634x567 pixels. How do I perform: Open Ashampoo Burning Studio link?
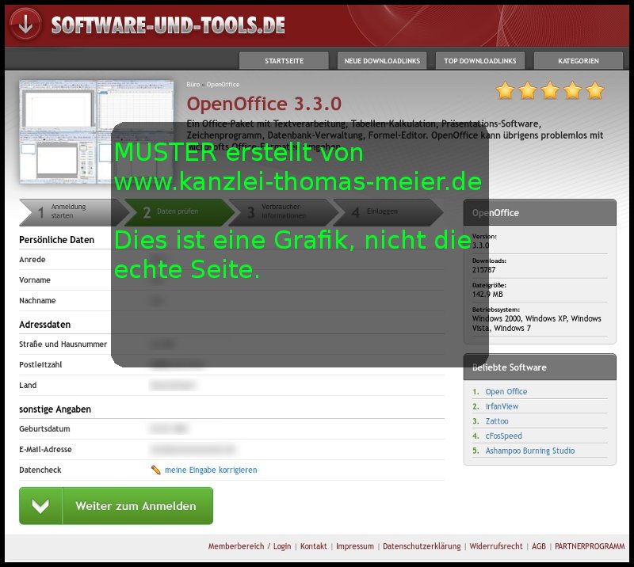point(529,451)
